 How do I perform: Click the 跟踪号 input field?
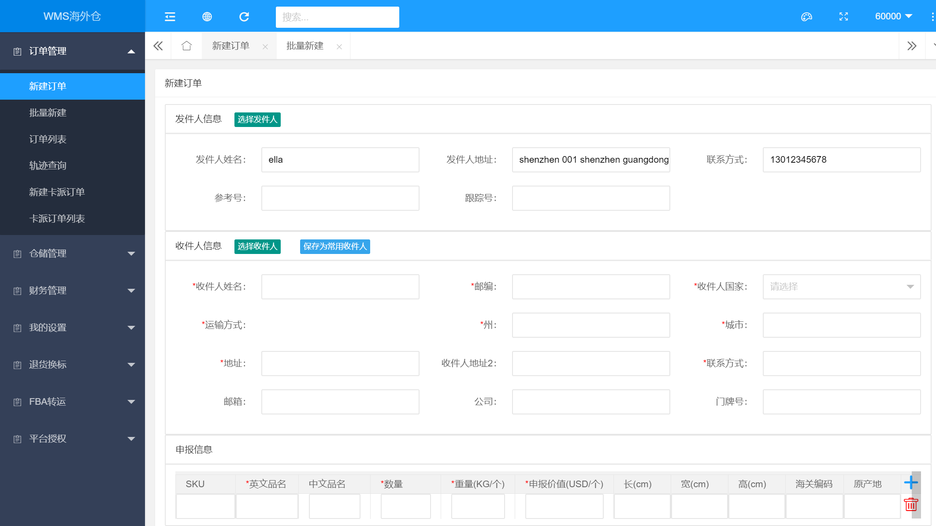coord(591,198)
